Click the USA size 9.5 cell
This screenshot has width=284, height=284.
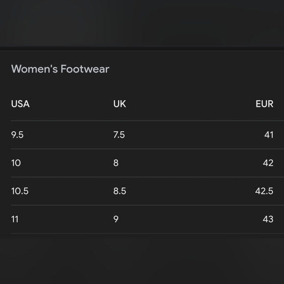tap(17, 135)
